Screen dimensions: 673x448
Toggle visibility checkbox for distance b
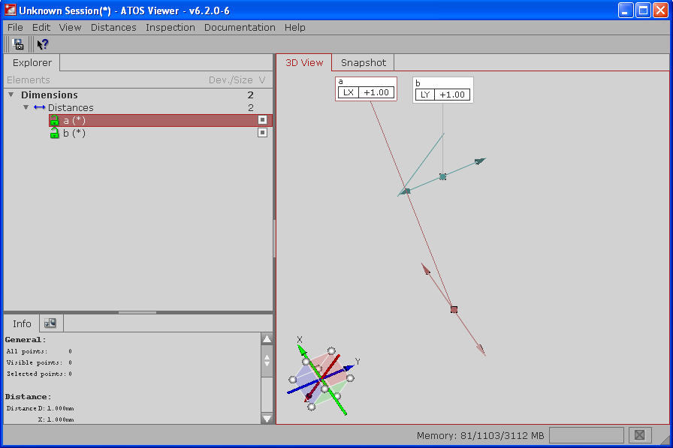[x=263, y=133]
